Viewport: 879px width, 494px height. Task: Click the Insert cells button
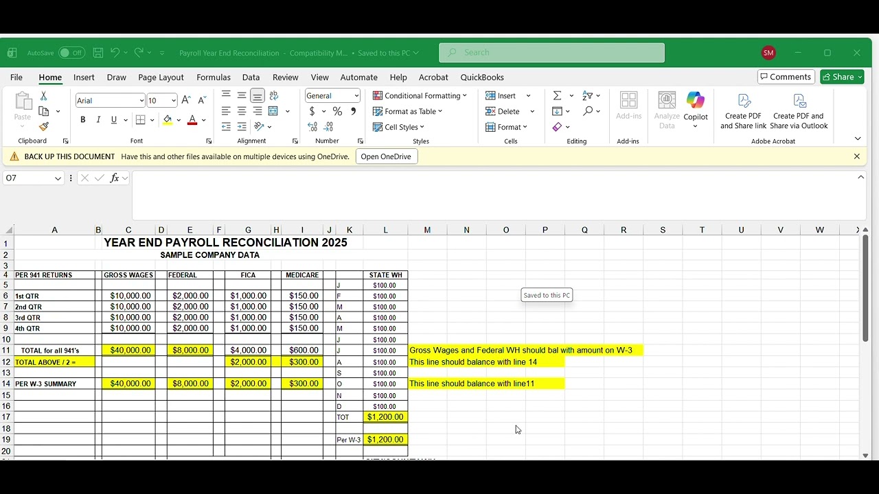pos(501,95)
